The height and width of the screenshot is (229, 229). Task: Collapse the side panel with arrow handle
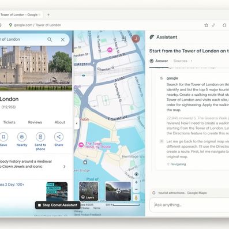pos(77,123)
